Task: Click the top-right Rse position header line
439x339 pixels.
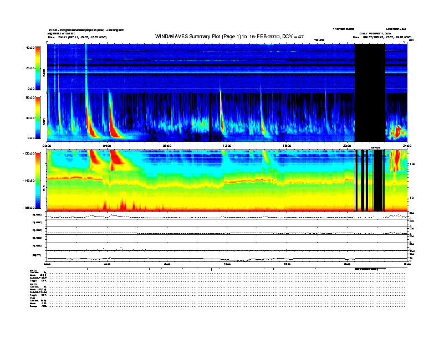Action: [x=382, y=37]
